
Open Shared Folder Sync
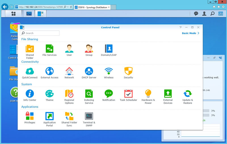[x=69, y=119]
